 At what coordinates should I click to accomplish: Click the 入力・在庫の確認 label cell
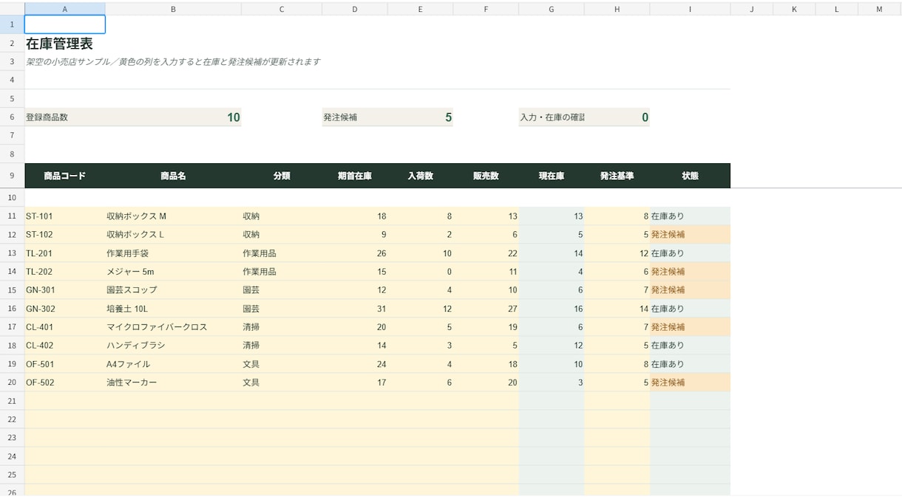click(x=552, y=117)
